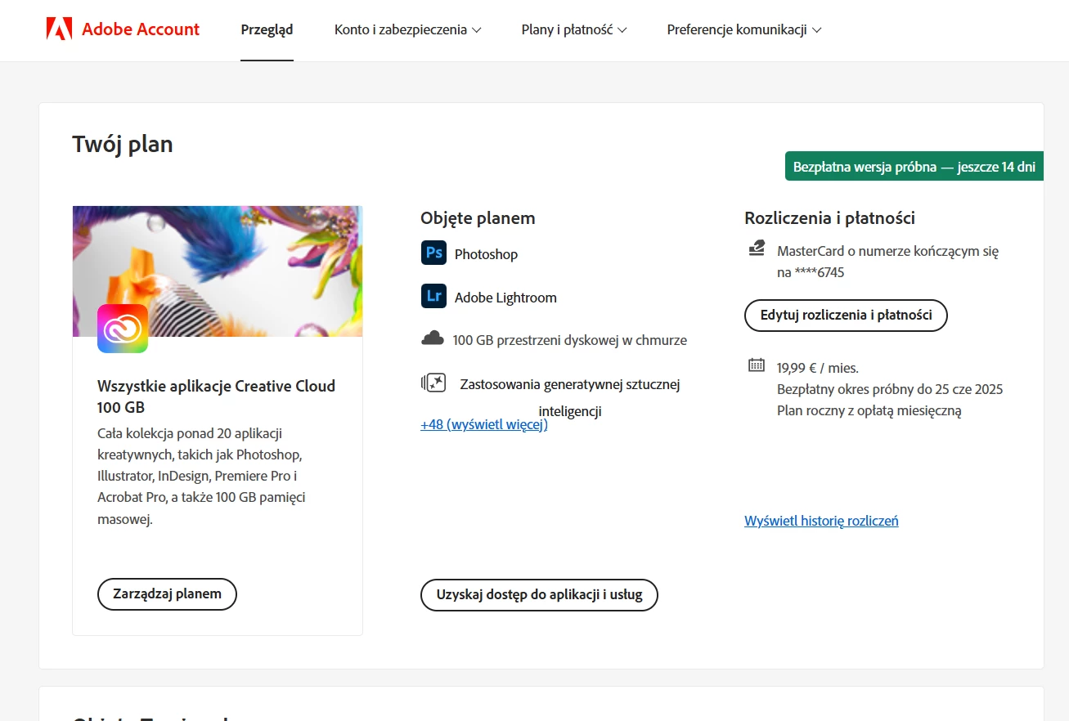Expand Preferencje komunikacji menu
The width and height of the screenshot is (1069, 721).
tap(744, 29)
